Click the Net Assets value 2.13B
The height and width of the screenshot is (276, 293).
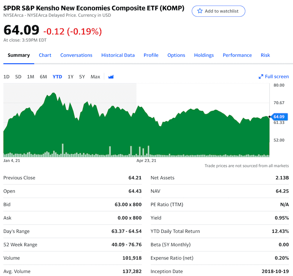click(x=282, y=178)
